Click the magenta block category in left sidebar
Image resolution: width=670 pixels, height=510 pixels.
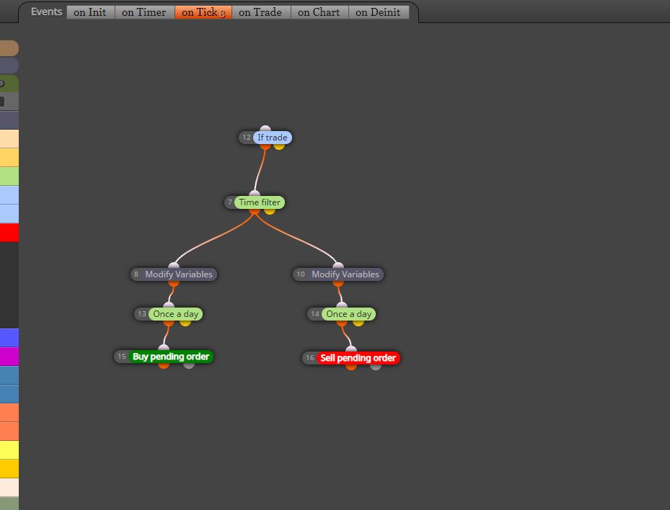click(9, 357)
